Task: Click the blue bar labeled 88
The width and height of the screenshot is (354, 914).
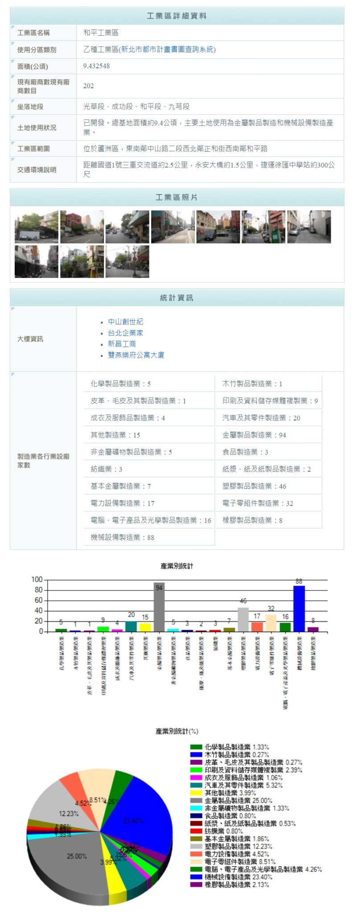Action: [x=299, y=609]
